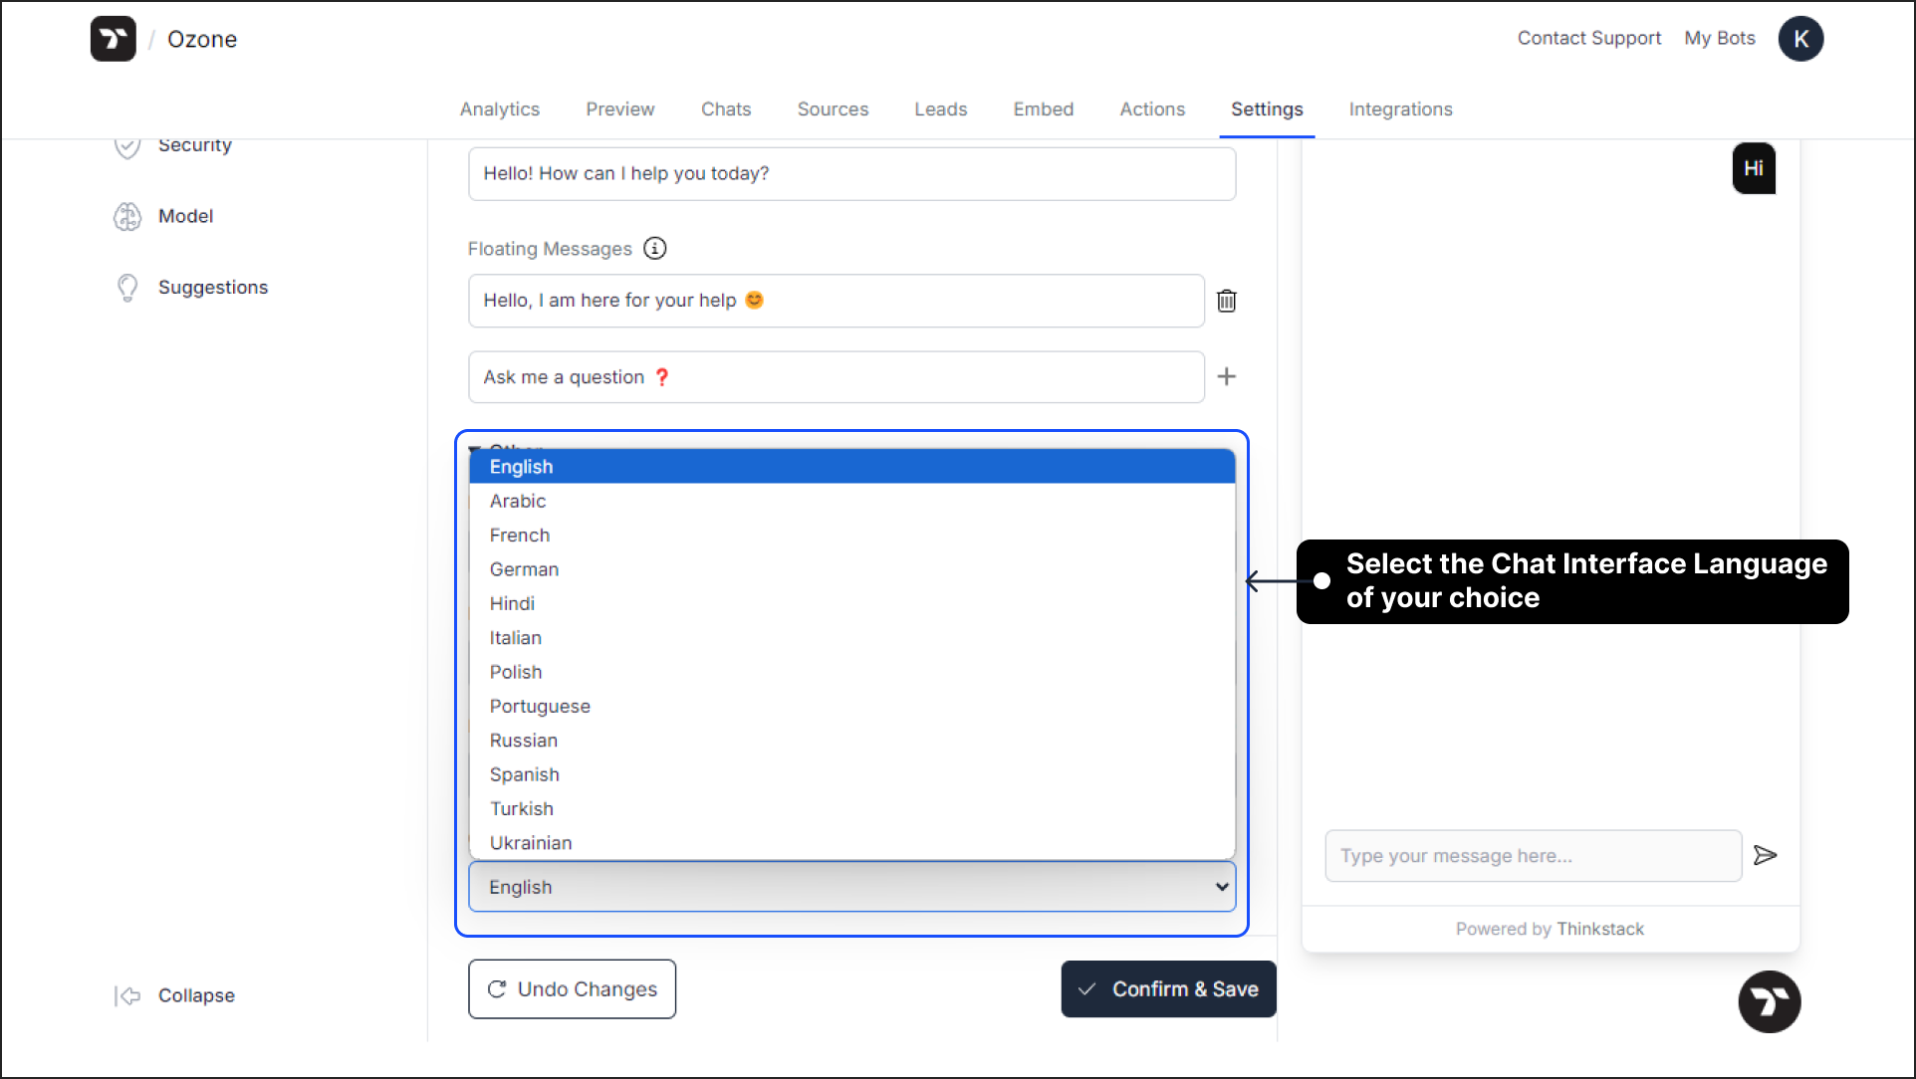Click the 'Ask me a question' input
This screenshot has width=1916, height=1079.
pyautogui.click(x=837, y=377)
